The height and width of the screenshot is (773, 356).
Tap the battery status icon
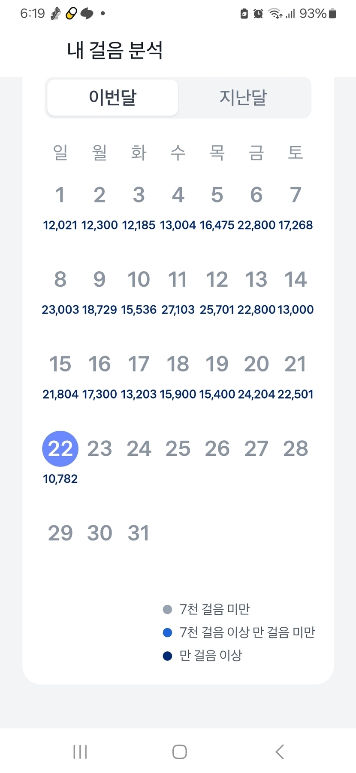tap(332, 14)
